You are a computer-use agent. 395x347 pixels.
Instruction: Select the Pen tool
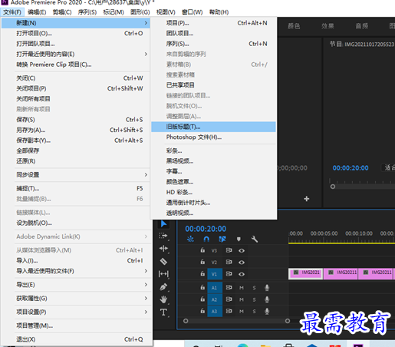(163, 287)
